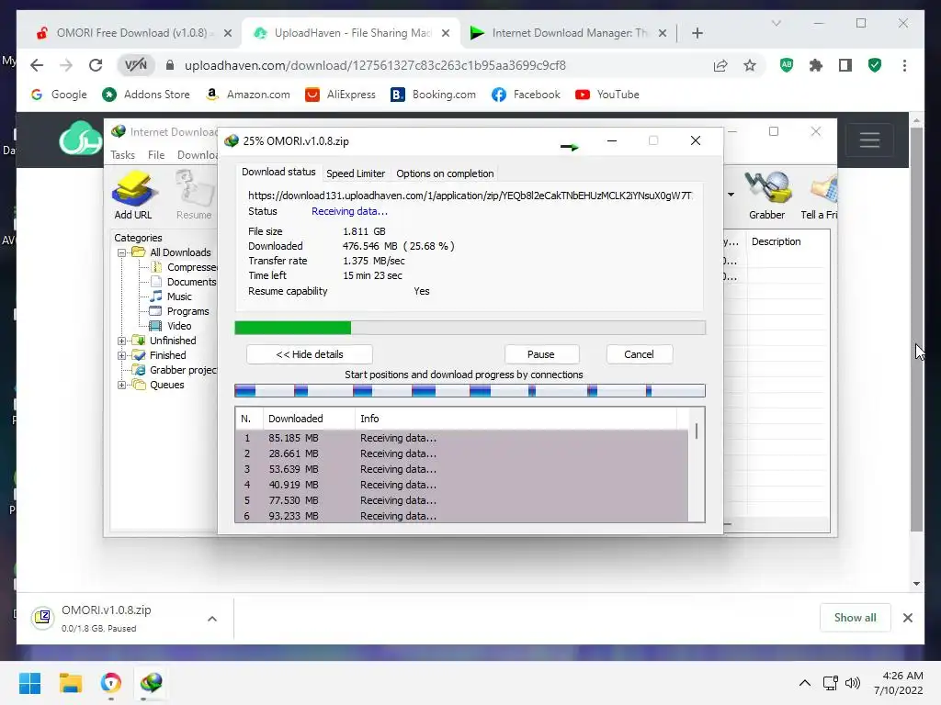Select the Video category
This screenshot has height=705, width=941.
pos(171,326)
